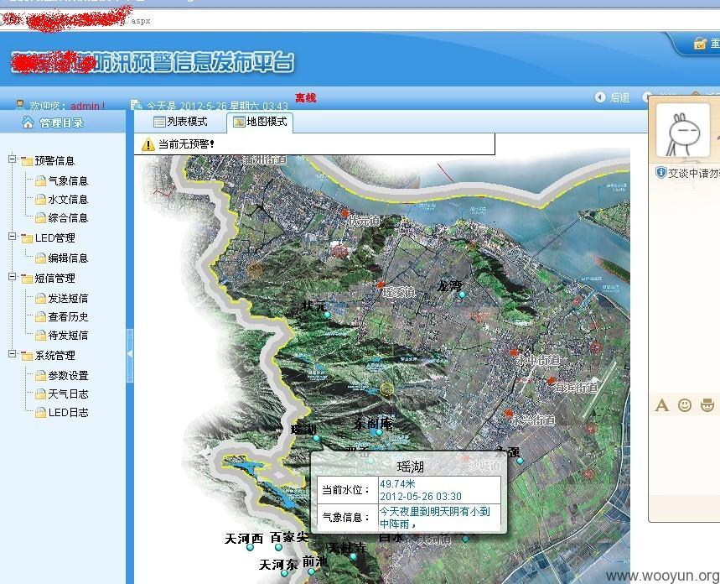The height and width of the screenshot is (584, 720).
Task: Click the admin username link
Action: [x=87, y=106]
